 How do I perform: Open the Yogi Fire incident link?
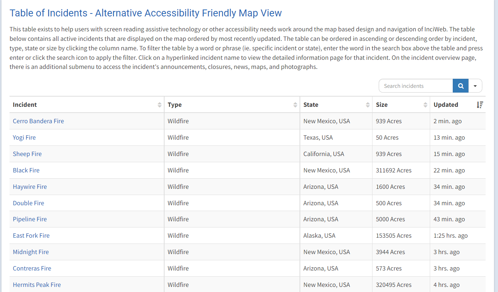(x=24, y=137)
